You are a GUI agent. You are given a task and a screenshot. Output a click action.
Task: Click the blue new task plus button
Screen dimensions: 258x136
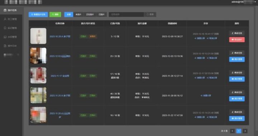tap(38, 14)
